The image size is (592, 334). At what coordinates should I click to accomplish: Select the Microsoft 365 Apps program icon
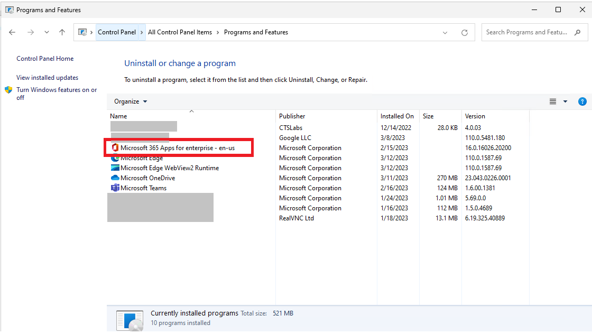[116, 147]
